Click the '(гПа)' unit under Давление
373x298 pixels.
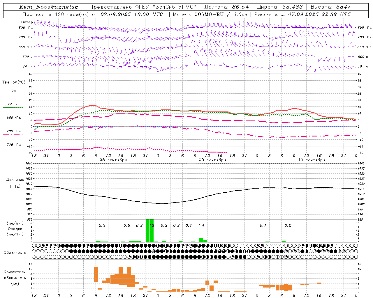tap(15, 187)
